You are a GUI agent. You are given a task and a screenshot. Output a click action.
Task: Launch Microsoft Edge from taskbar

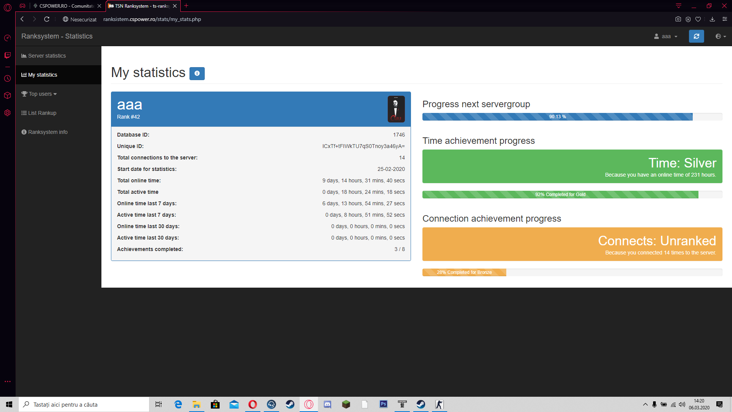178,404
